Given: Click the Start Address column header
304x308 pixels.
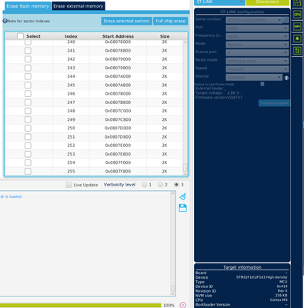Looking at the screenshot, I should click(x=118, y=36).
